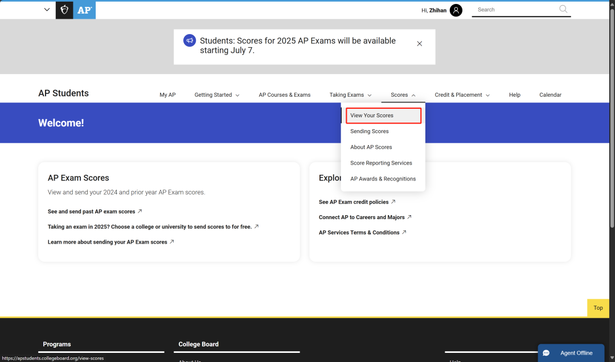Click the Welcome! banner heading
Image resolution: width=615 pixels, height=362 pixels.
[61, 123]
